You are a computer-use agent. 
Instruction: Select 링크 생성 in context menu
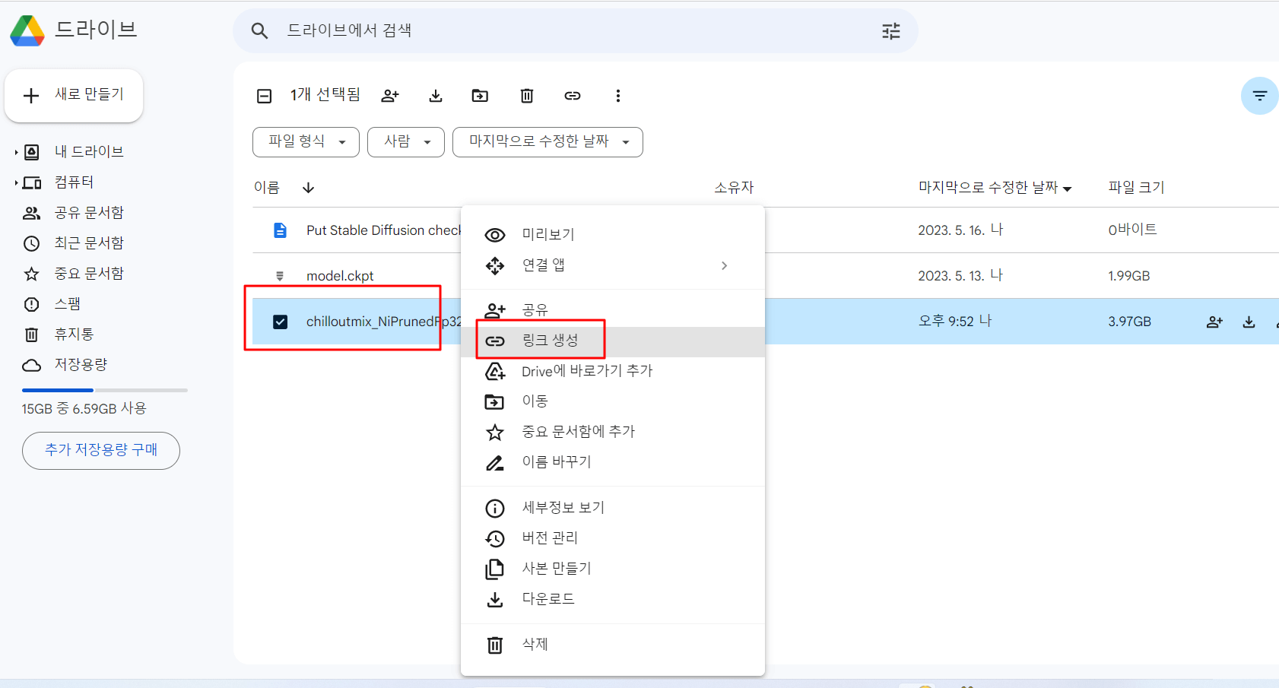613,341
